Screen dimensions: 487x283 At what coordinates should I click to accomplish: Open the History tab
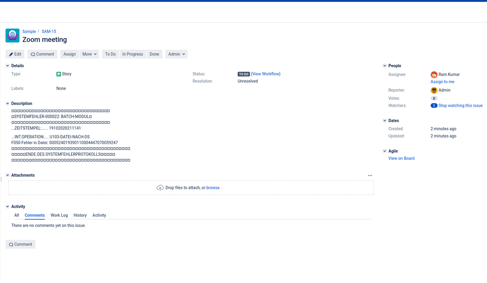coord(80,215)
